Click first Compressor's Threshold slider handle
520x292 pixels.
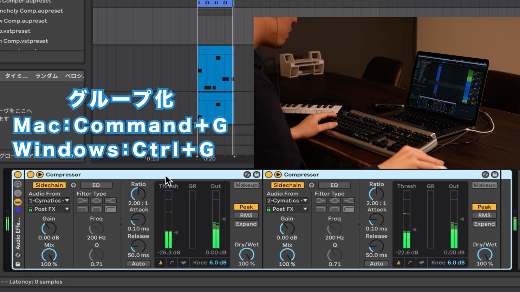pos(176,232)
